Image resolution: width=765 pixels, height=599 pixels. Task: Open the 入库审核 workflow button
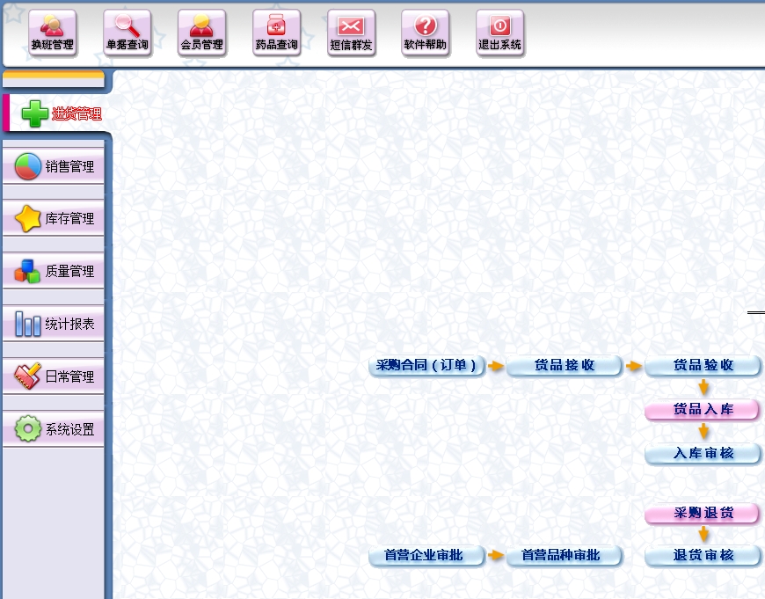coord(703,454)
